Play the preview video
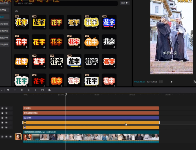 172,82
